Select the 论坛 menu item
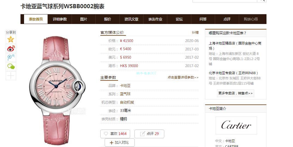Image resolution: width=293 pixels, height=147 pixels. tap(179, 19)
